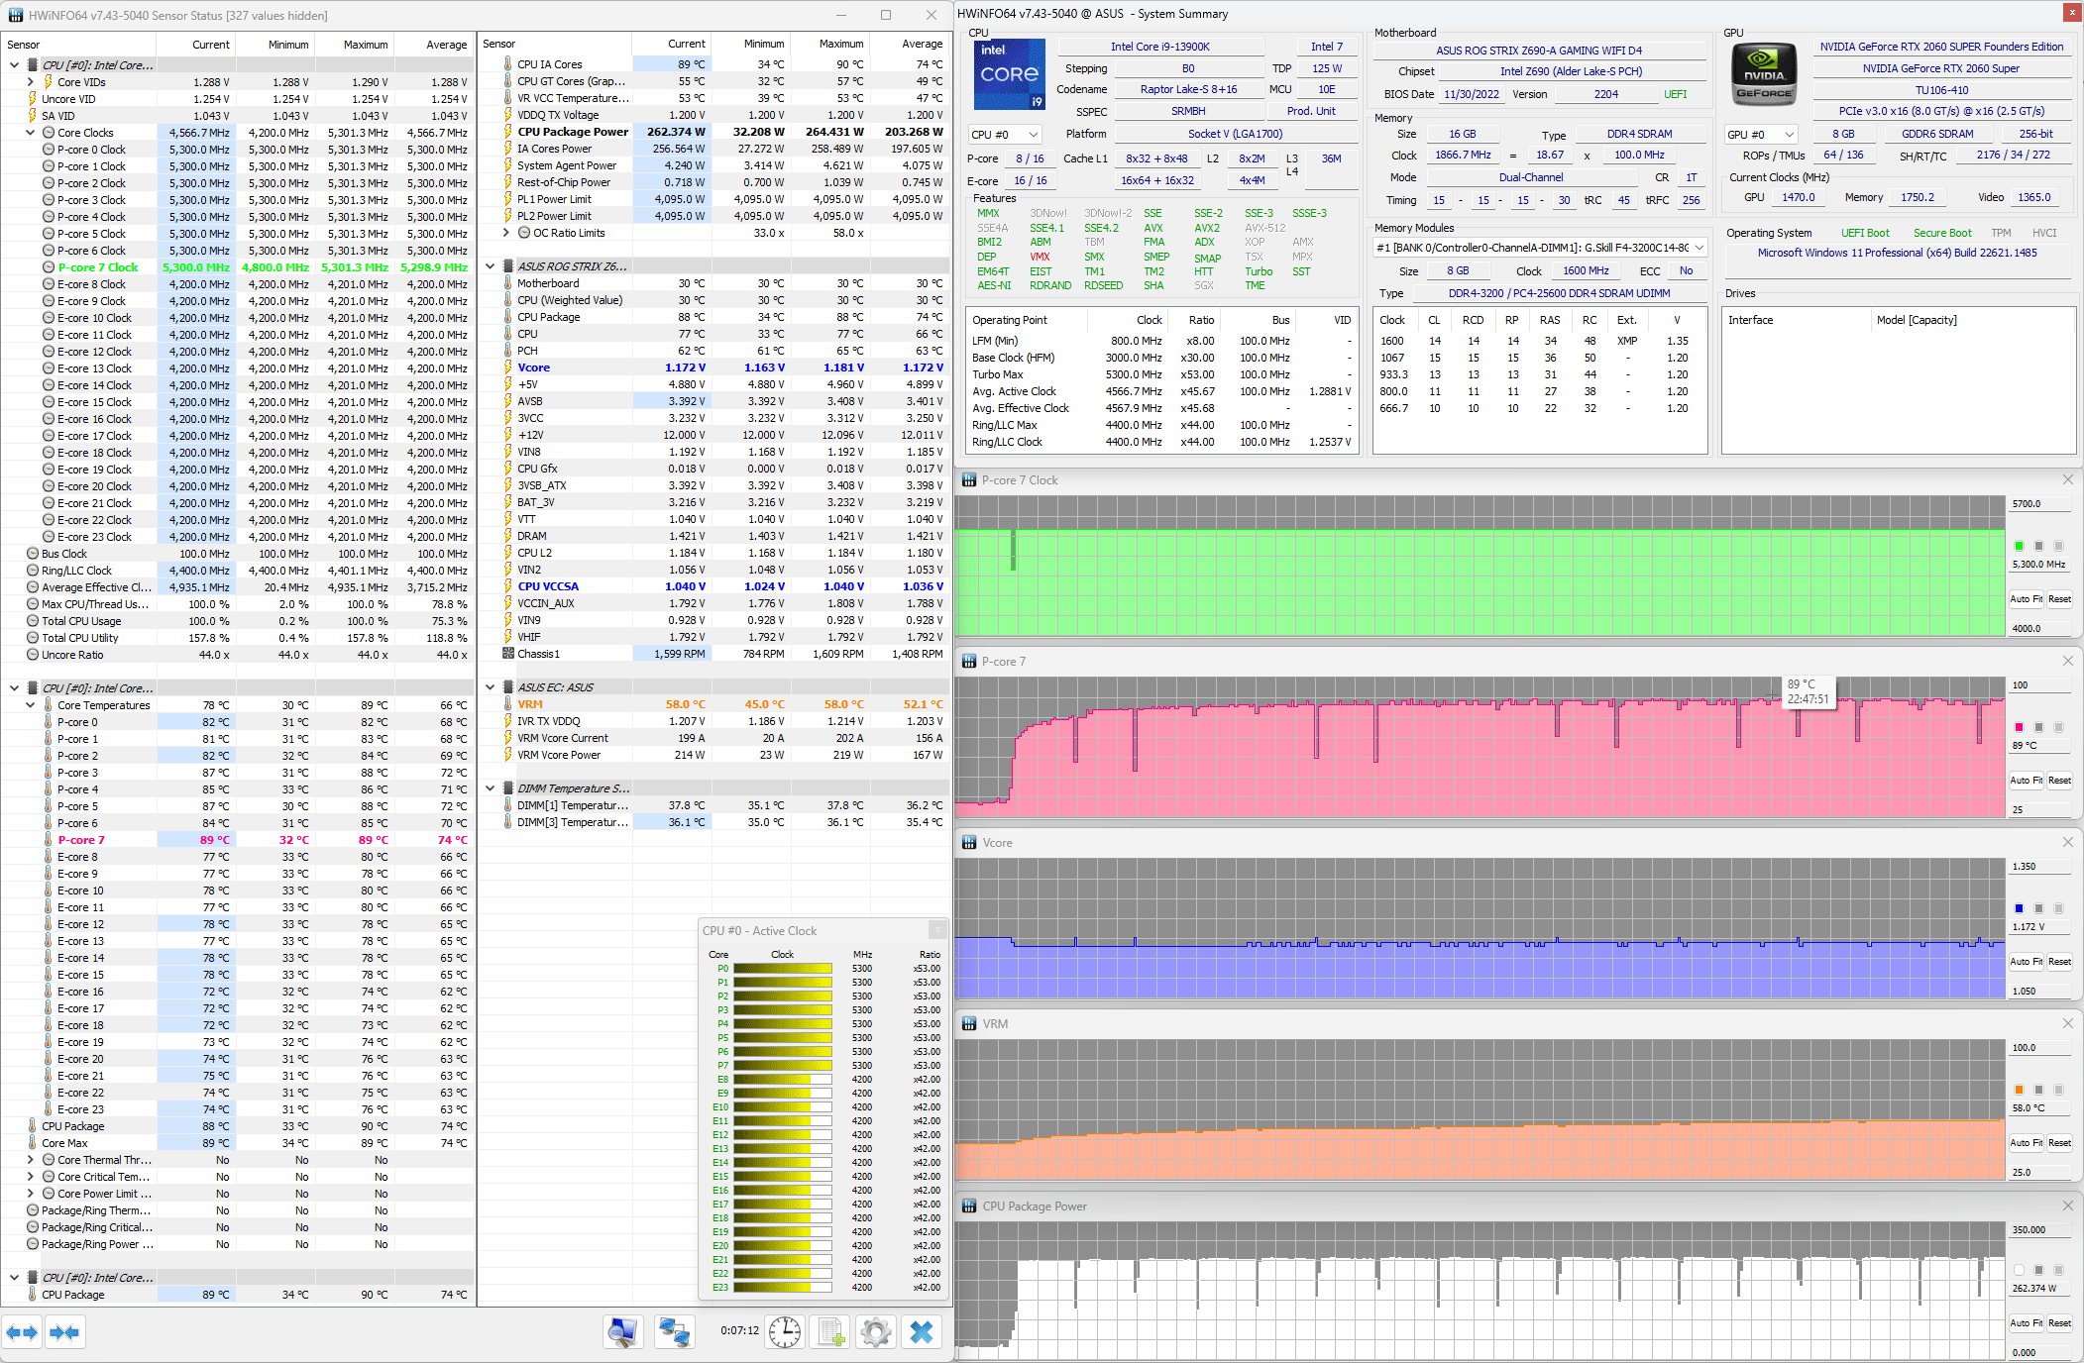This screenshot has height=1363, width=2084.
Task: Click the 5700.0 maximum field on clock graph
Action: coord(2037,504)
